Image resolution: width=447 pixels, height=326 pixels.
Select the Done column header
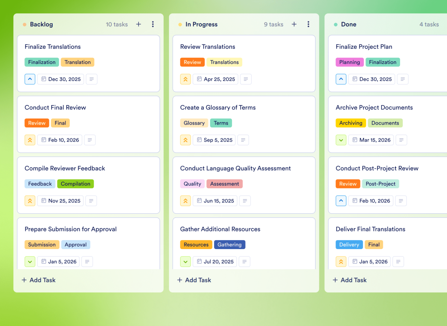click(348, 24)
